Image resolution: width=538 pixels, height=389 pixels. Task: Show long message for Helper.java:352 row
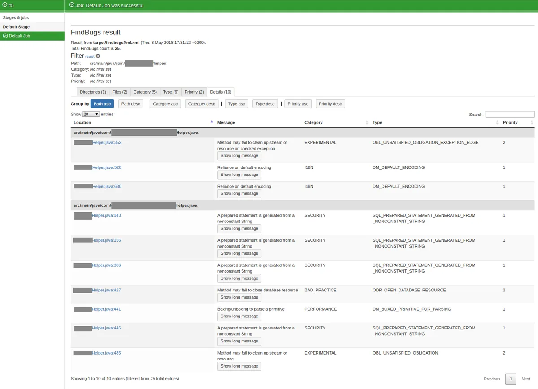239,156
